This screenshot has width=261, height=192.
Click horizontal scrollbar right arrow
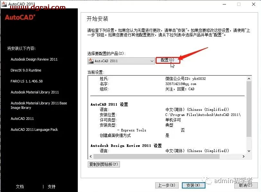tap(244, 157)
